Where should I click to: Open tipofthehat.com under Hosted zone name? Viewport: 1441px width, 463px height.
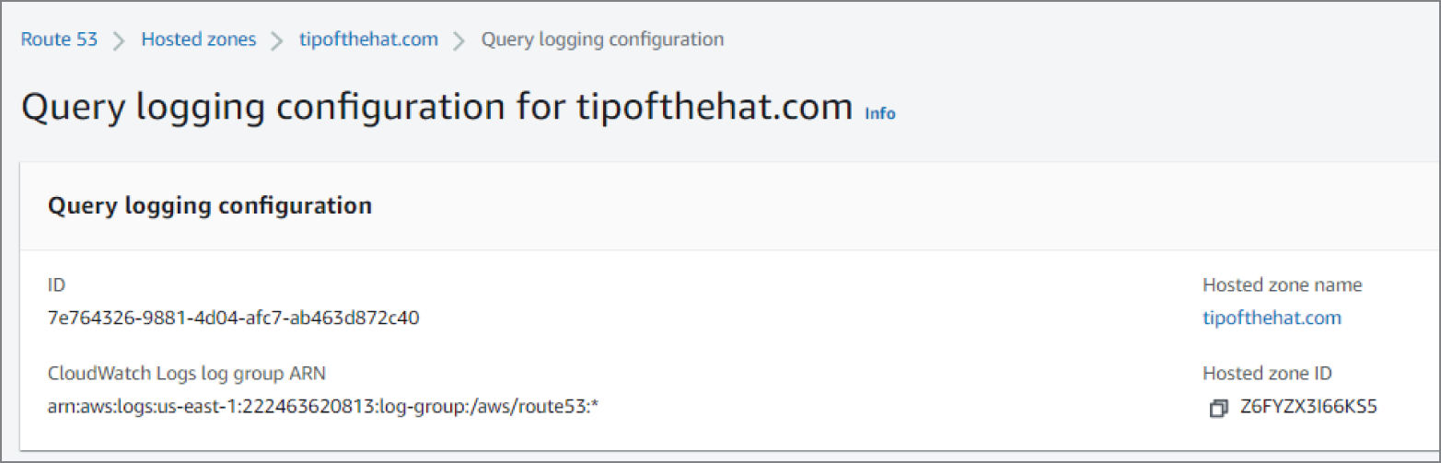point(1272,318)
